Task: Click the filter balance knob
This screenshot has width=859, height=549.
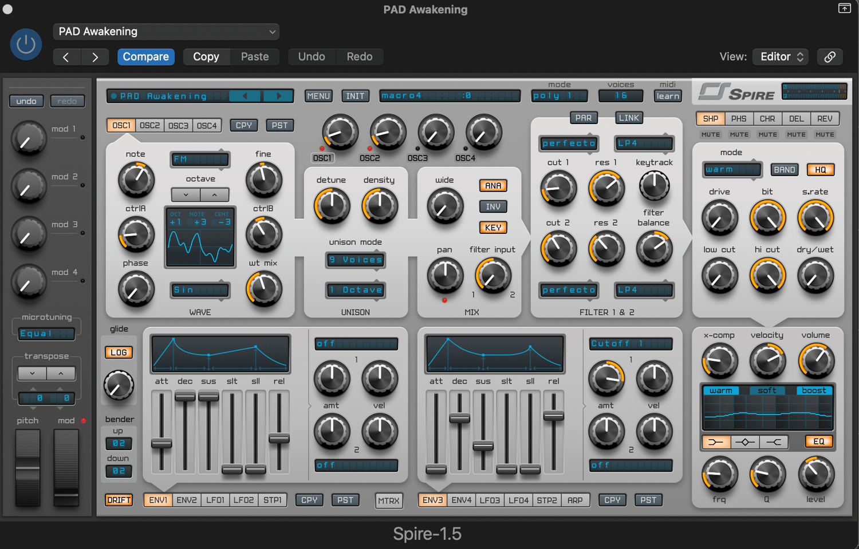Action: (x=654, y=249)
